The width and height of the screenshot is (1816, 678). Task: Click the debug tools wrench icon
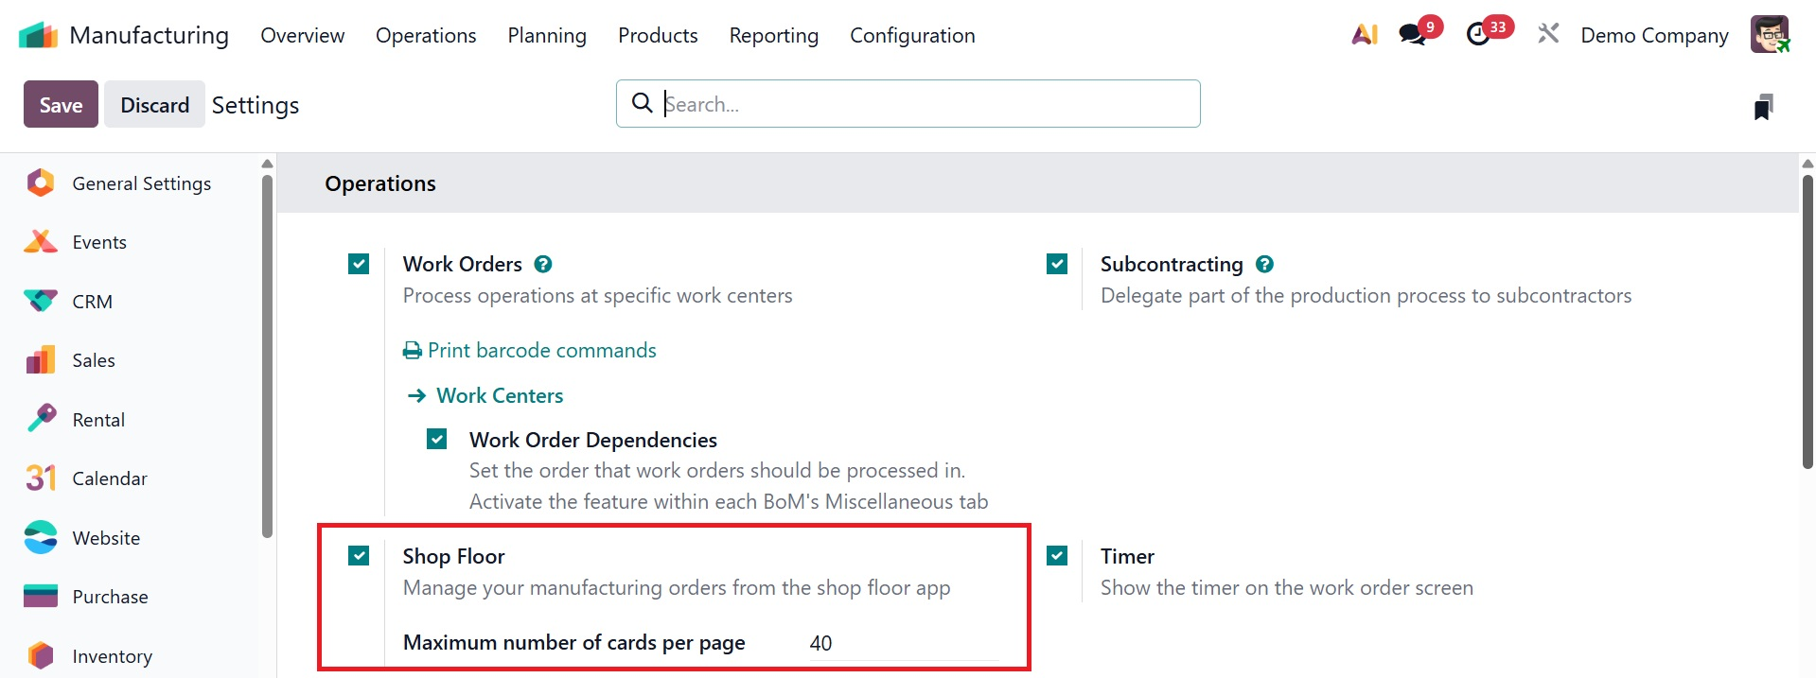(x=1548, y=35)
